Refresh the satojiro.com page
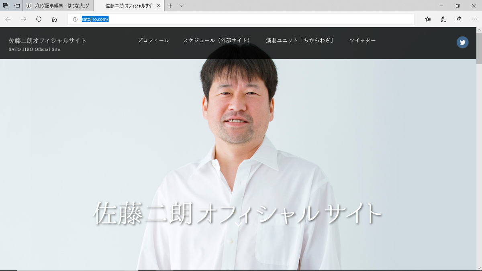482x271 pixels. (x=39, y=19)
